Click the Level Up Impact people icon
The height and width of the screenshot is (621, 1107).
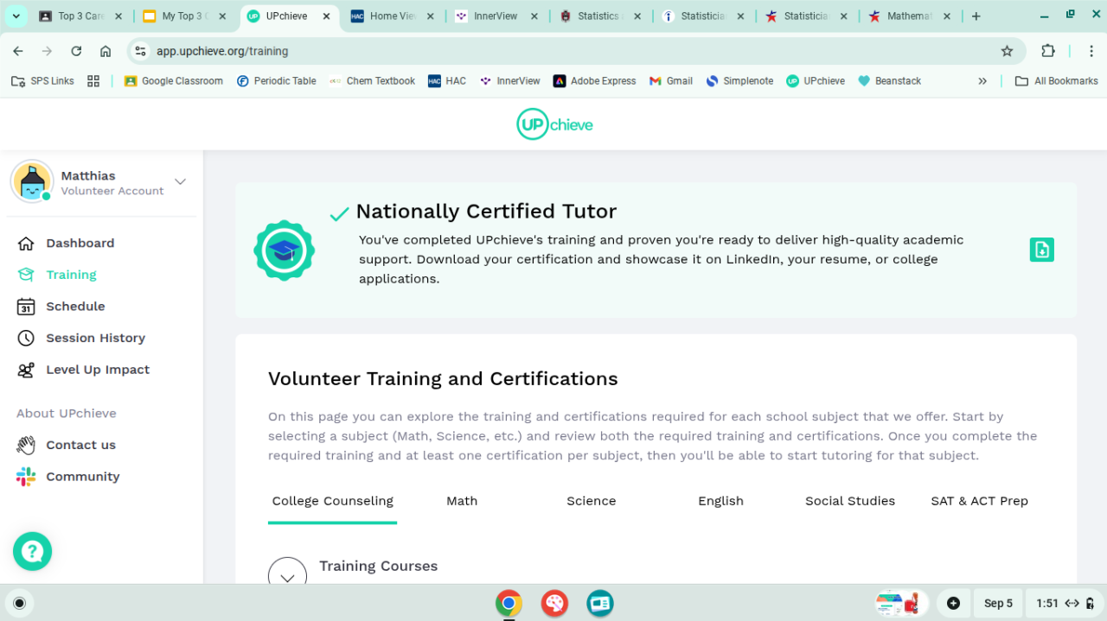tap(26, 370)
